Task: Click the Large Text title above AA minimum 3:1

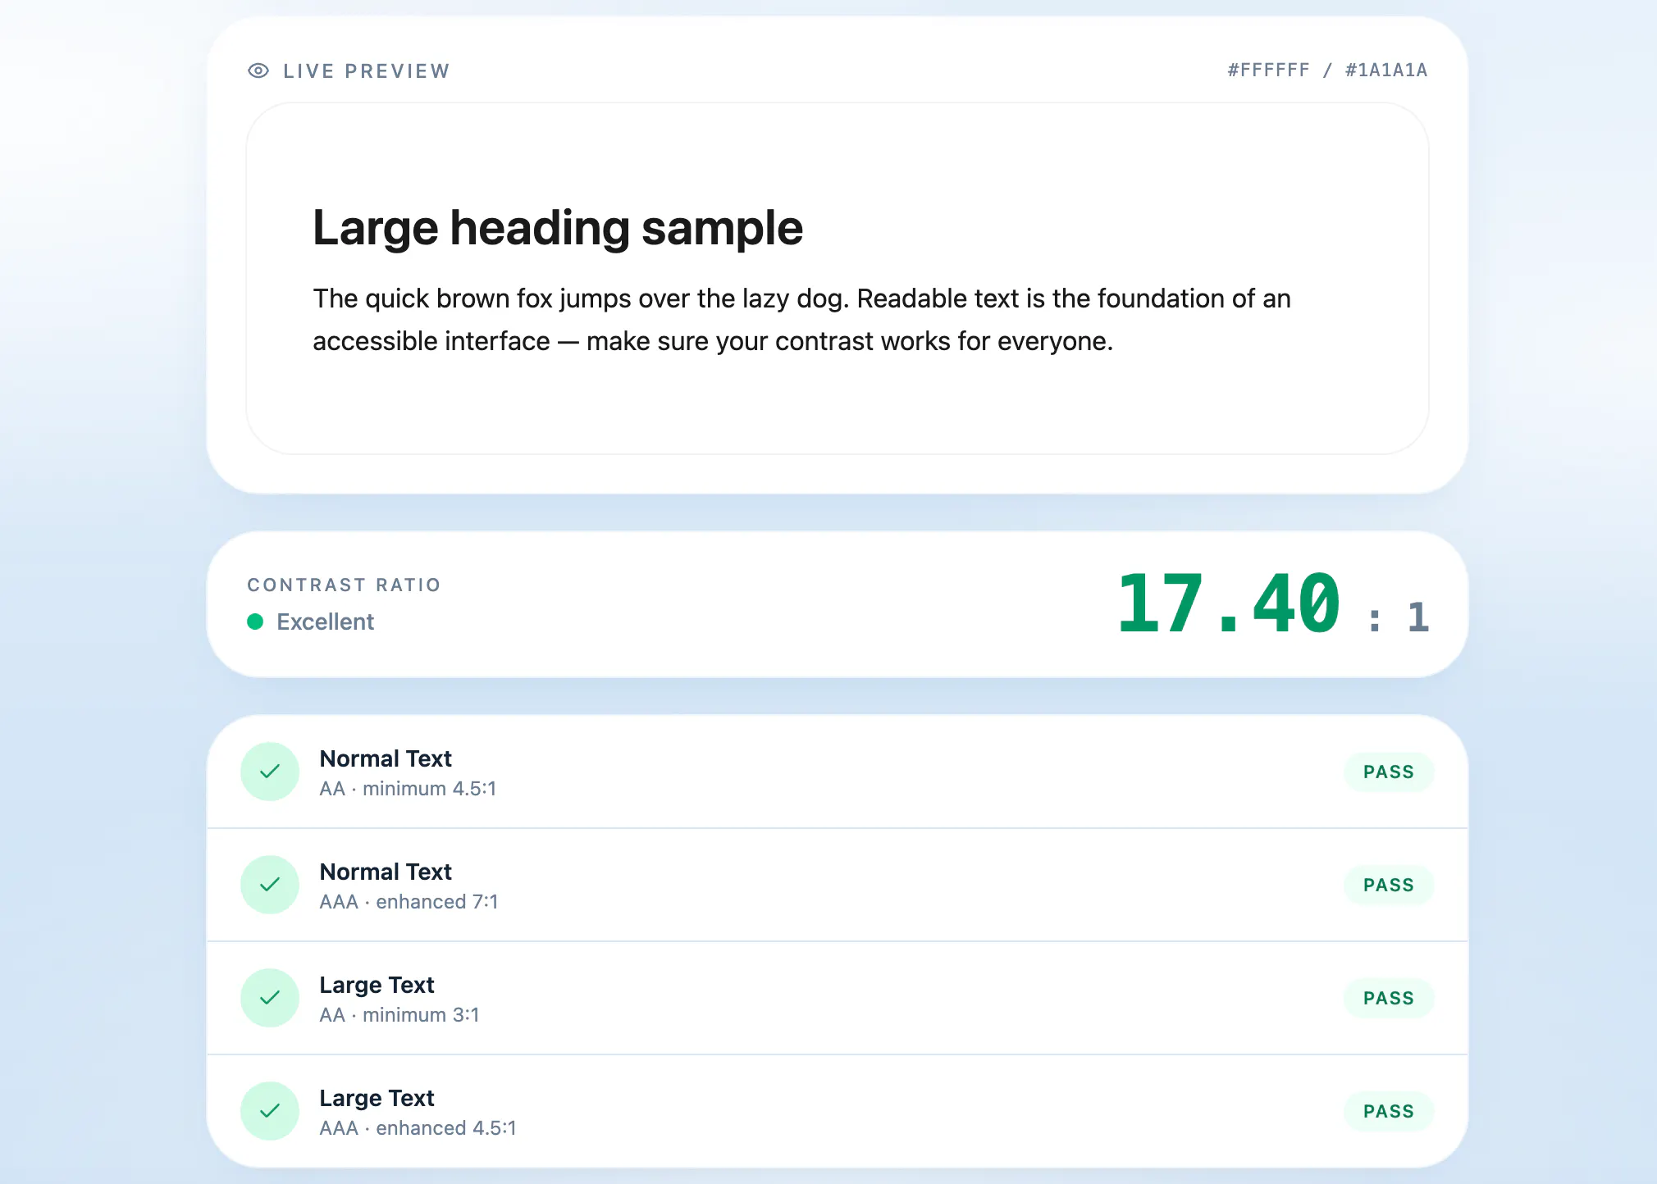Action: pos(377,985)
